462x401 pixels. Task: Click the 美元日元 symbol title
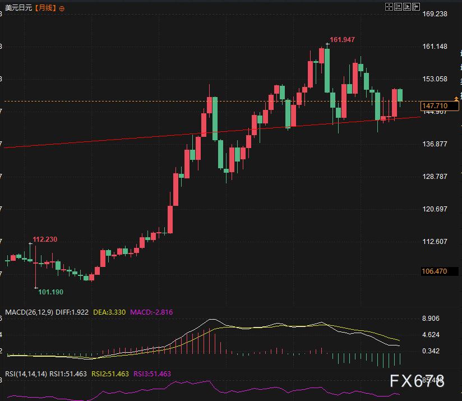[x=19, y=8]
